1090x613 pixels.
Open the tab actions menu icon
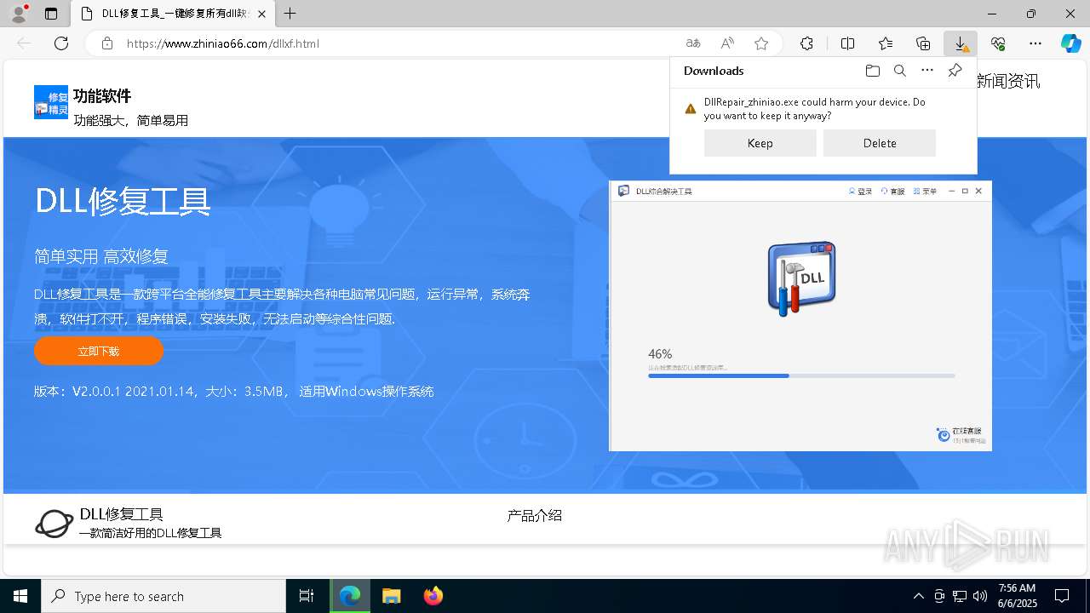[x=51, y=14]
